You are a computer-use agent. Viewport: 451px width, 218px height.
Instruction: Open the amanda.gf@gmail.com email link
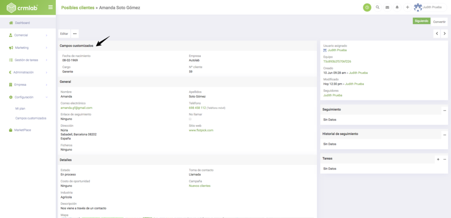pyautogui.click(x=76, y=107)
